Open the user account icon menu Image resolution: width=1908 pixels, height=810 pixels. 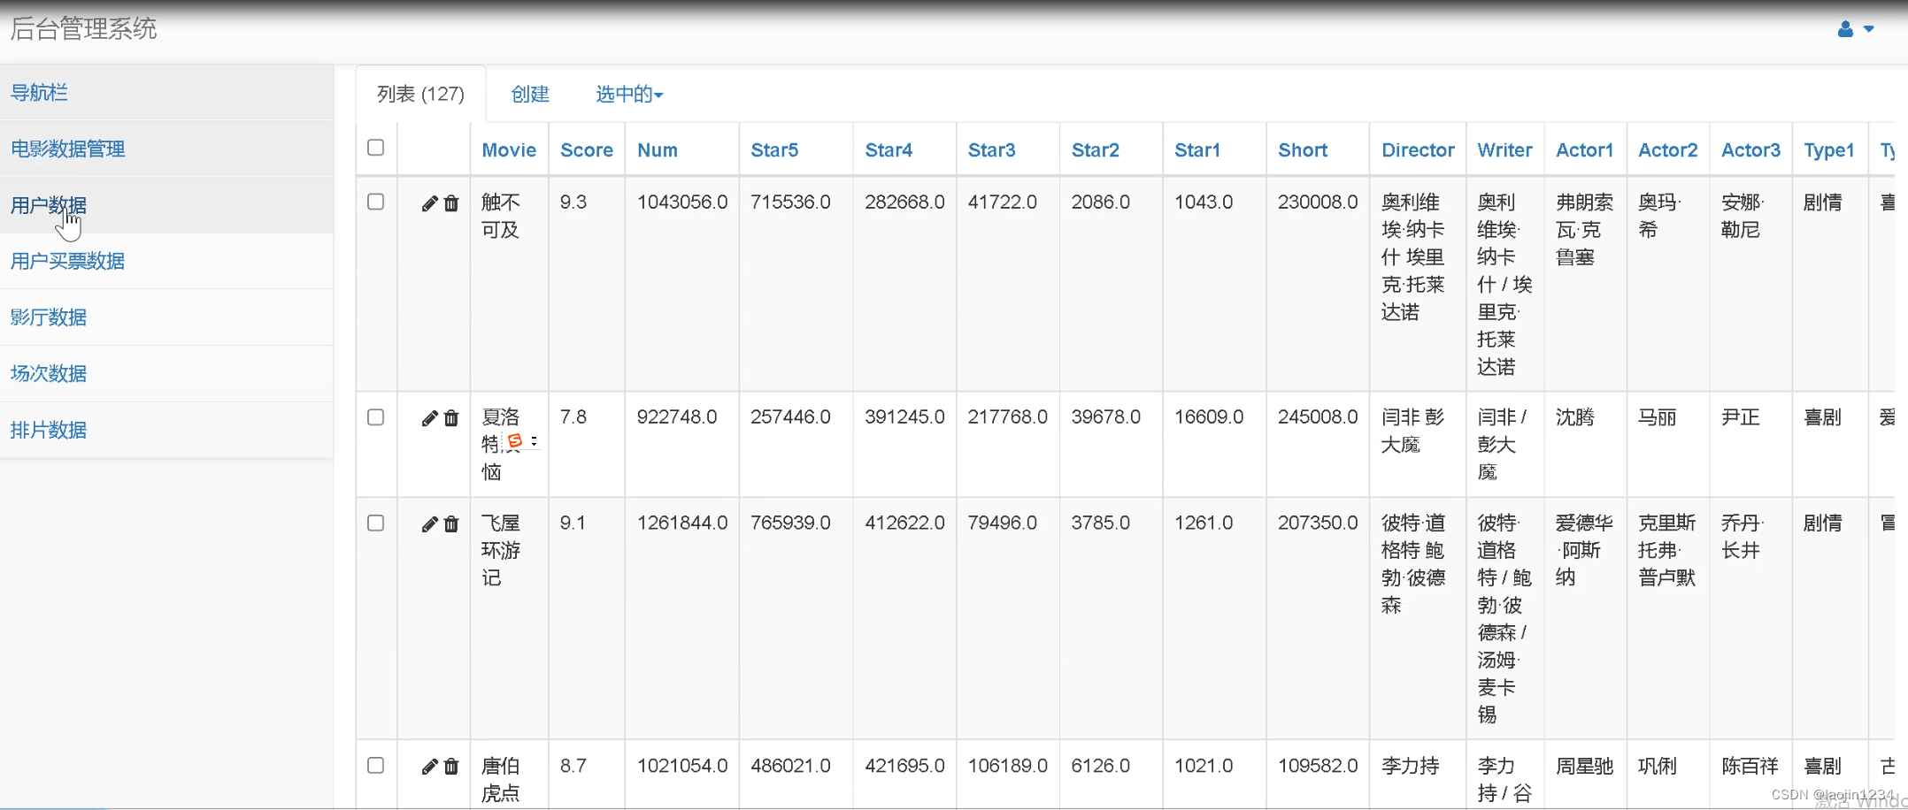tap(1845, 29)
